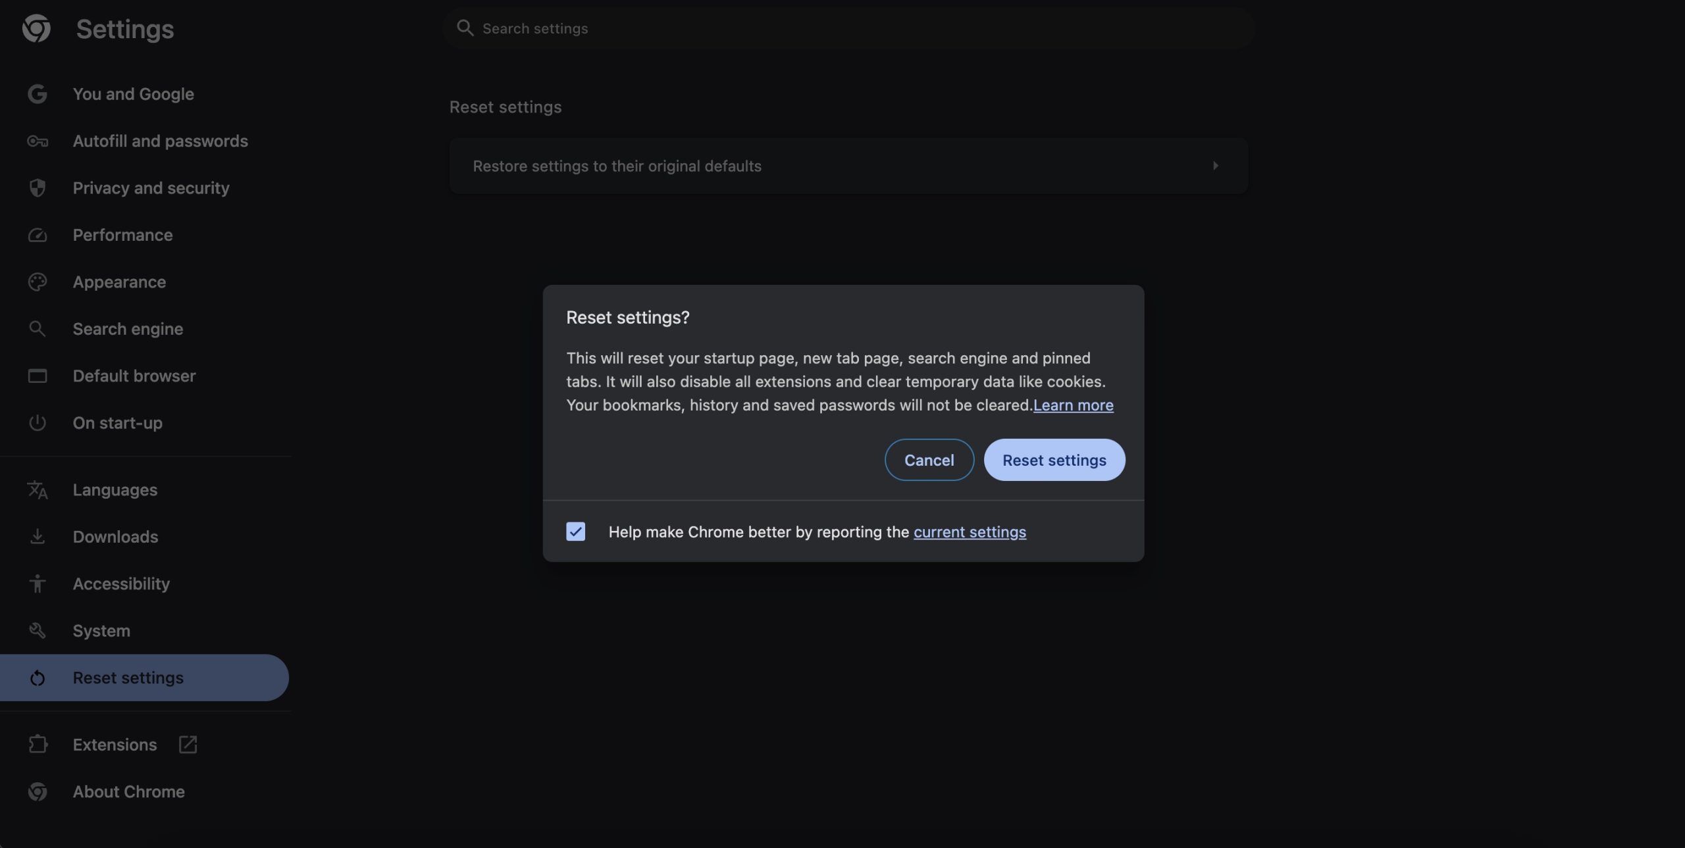Image resolution: width=1685 pixels, height=848 pixels.
Task: Open the Downloads settings section
Action: 115,537
